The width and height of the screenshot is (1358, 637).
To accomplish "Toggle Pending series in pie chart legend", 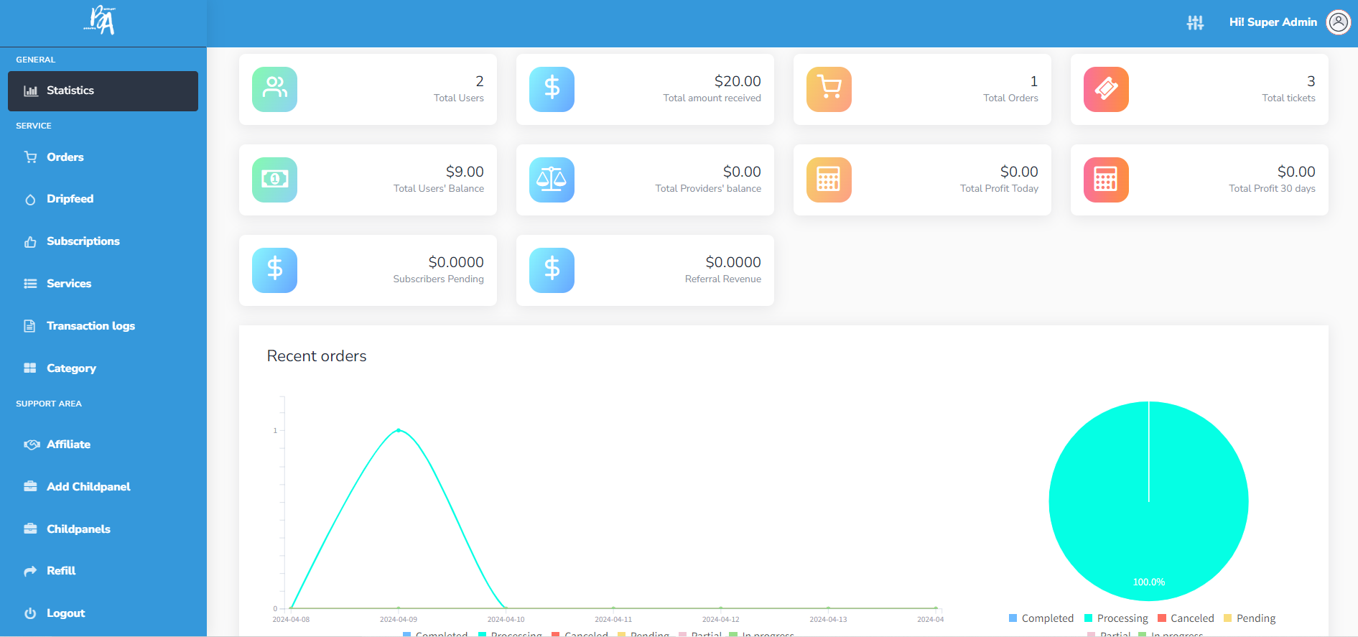I will pyautogui.click(x=1250, y=618).
